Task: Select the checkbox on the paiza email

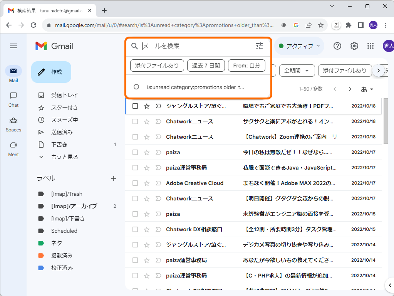Action: coord(135,152)
